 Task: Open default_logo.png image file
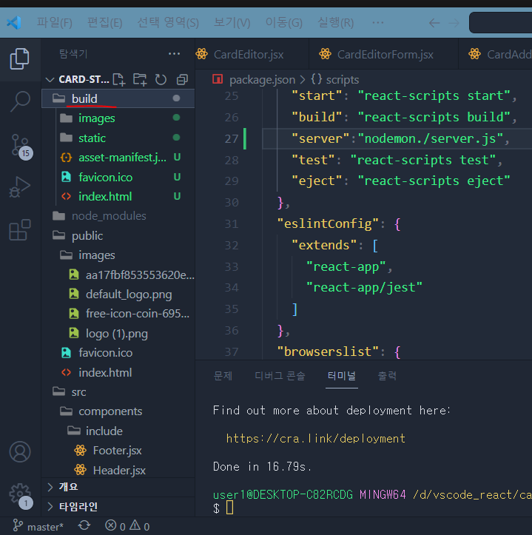click(x=118, y=295)
